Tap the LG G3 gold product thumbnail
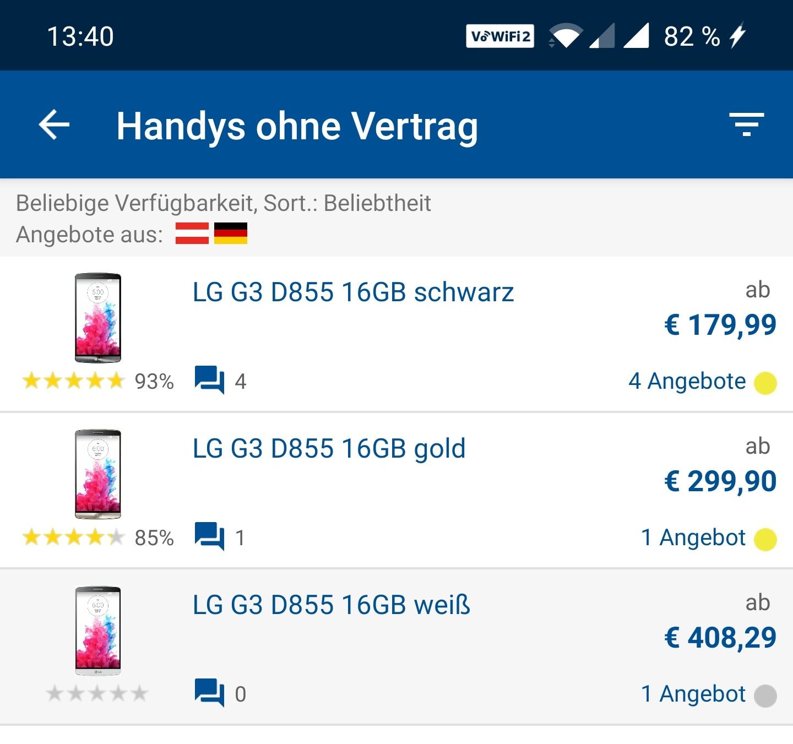Viewport: 793px width, 744px height. coord(98,474)
